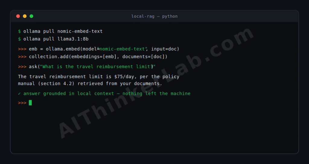Click the 'What is the travel reimbursement limit?' string
309x164 pixels.
click(x=98, y=66)
